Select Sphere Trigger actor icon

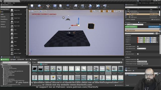12,53
